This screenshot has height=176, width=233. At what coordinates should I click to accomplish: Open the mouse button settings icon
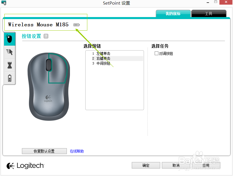pyautogui.click(x=10, y=39)
